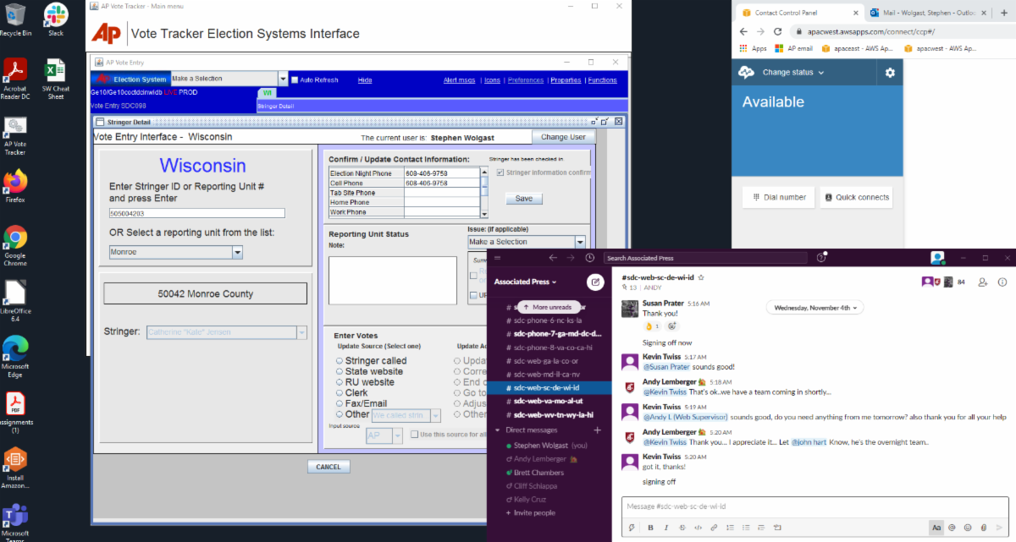Click the Dial number button
This screenshot has height=542, width=1016.
[778, 197]
